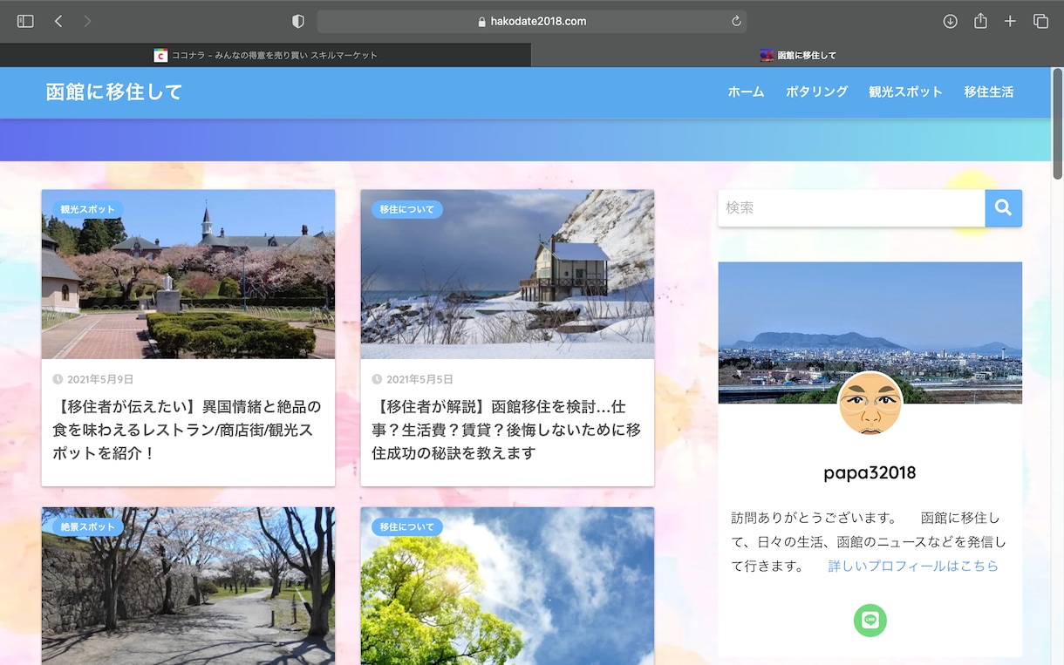Viewport: 1064px width, 665px height.
Task: Open the snowy house article thumbnail
Action: pos(508,275)
